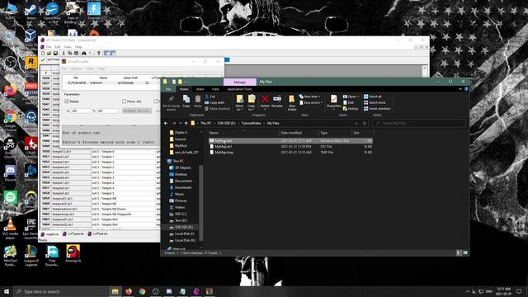Open the Windows Start menu
The width and height of the screenshot is (528, 297).
[x=7, y=291]
